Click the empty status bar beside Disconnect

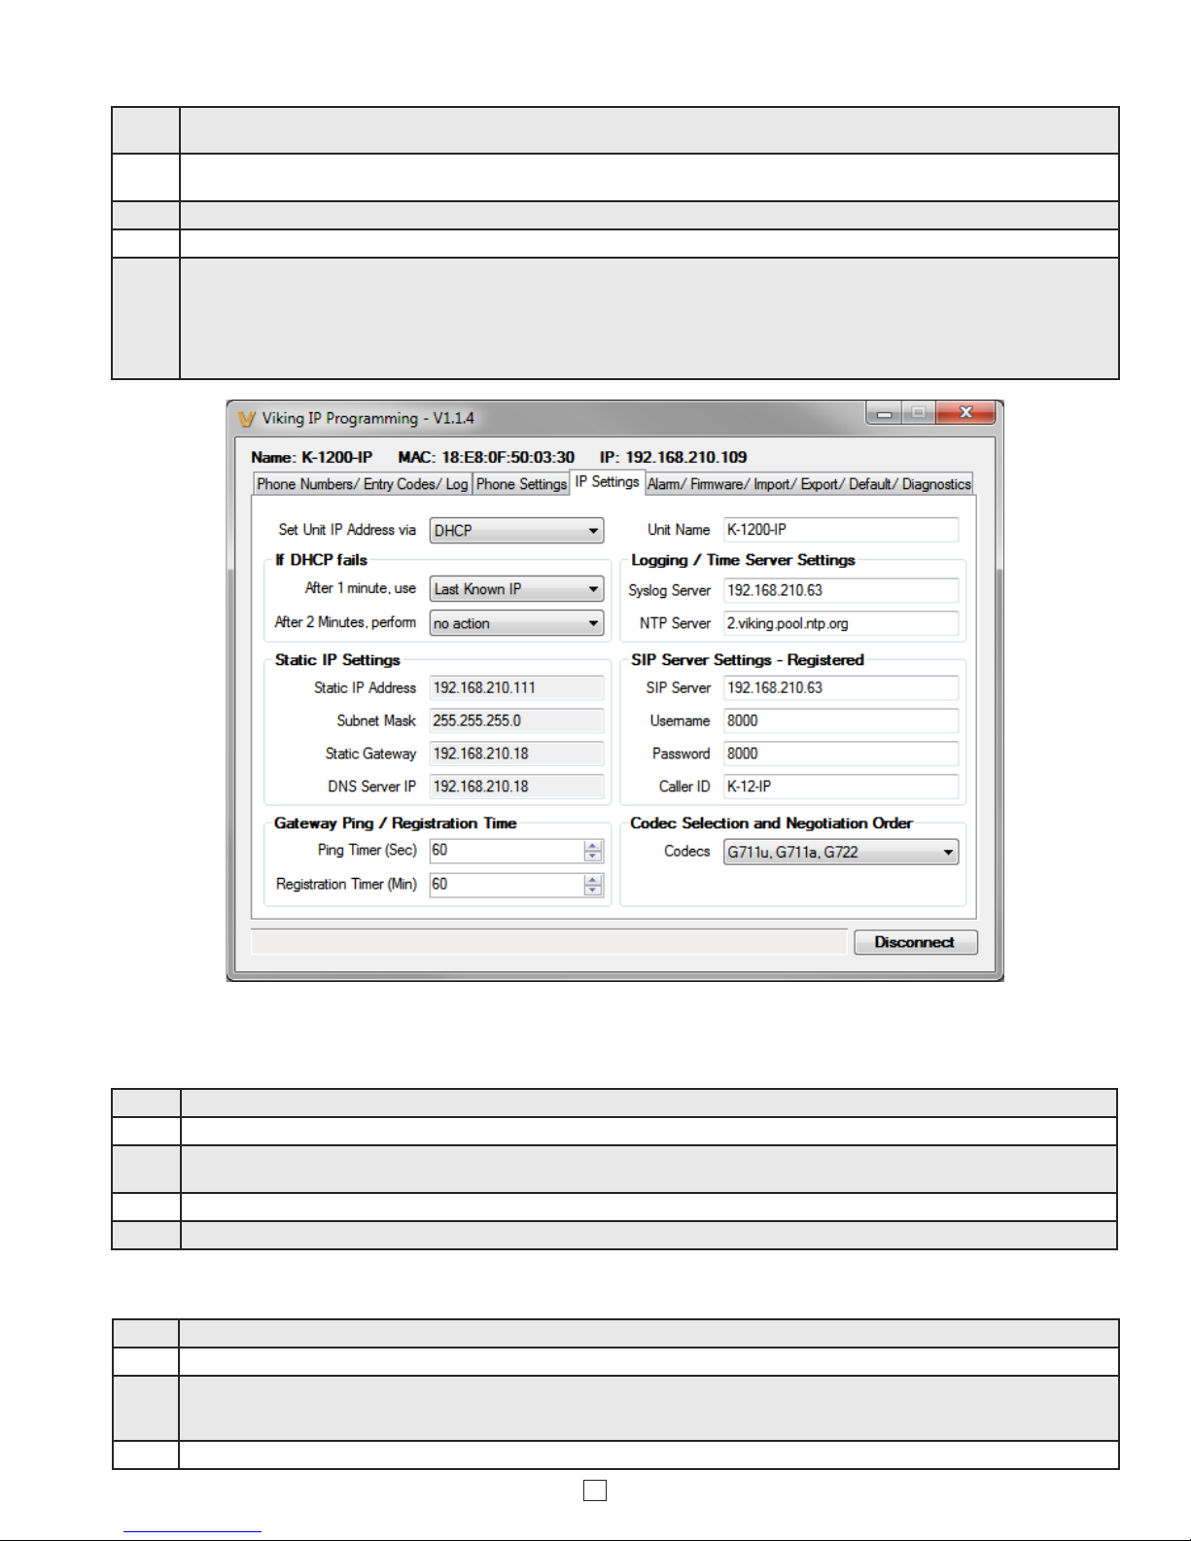coord(549,942)
